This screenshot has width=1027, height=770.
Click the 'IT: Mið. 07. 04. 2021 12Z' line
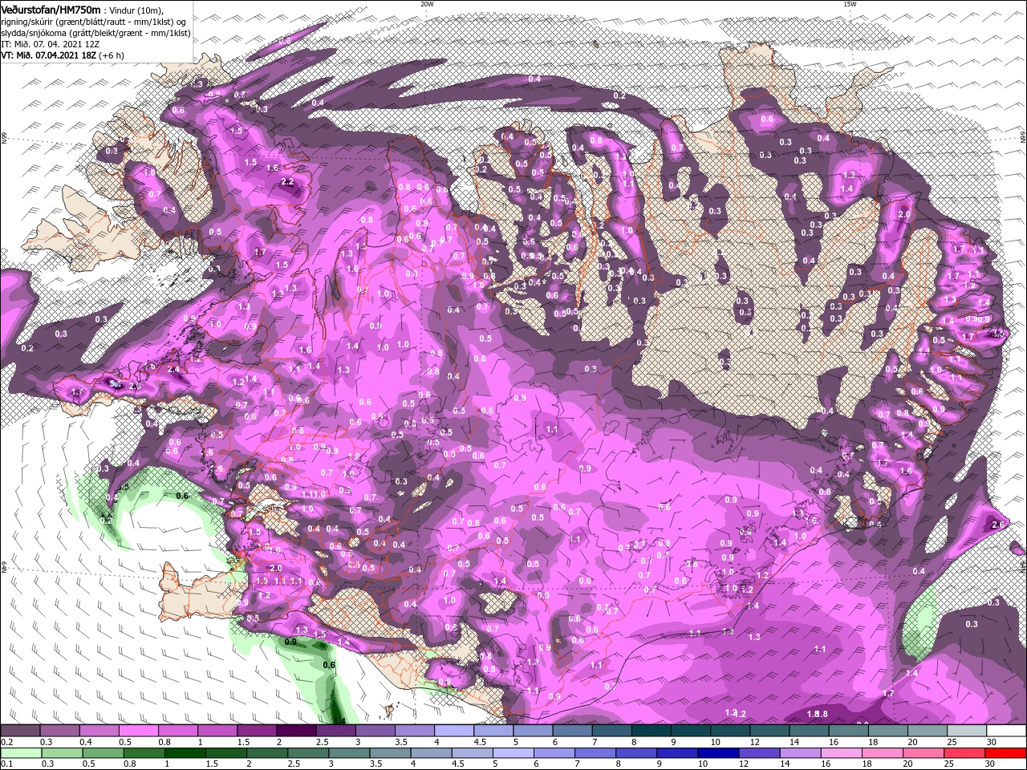pos(51,44)
